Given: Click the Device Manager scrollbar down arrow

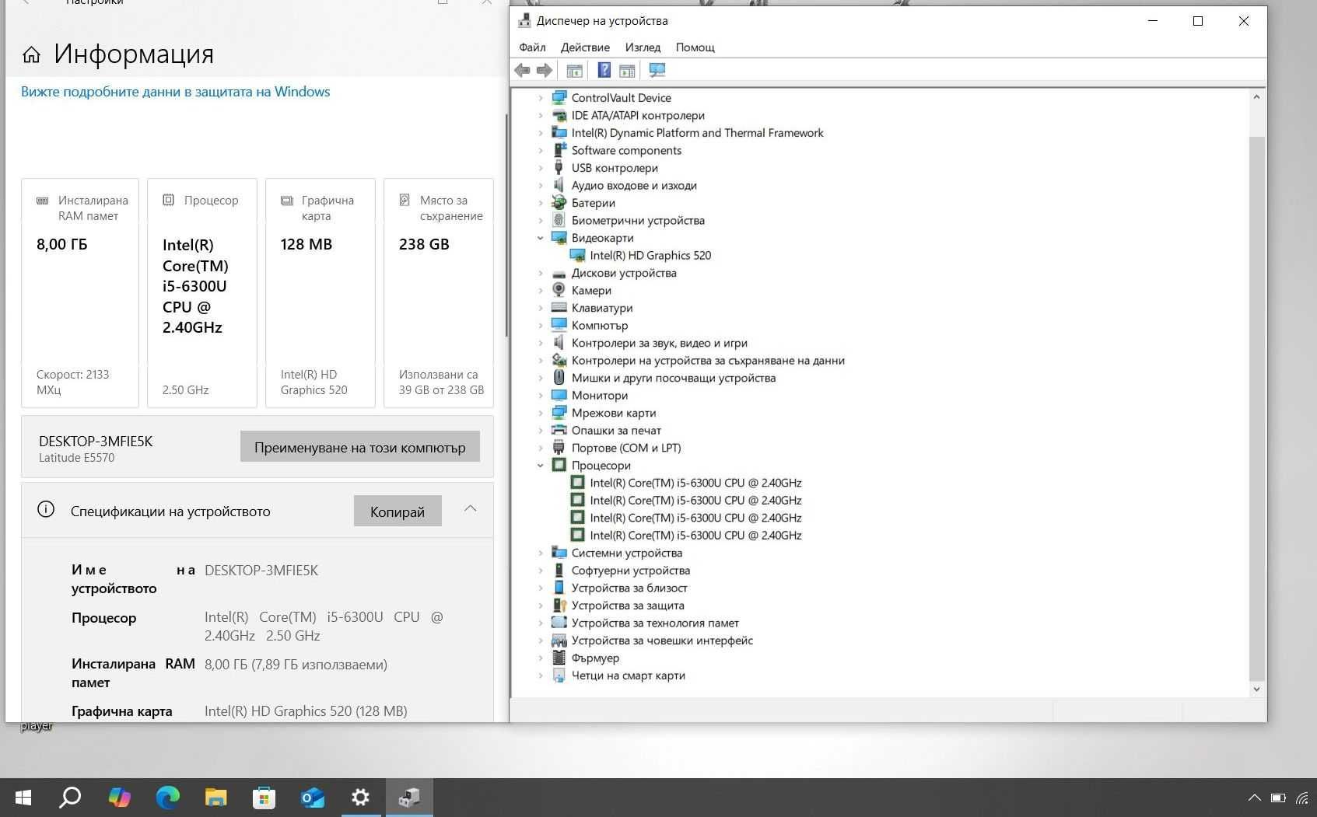Looking at the screenshot, I should (1256, 690).
